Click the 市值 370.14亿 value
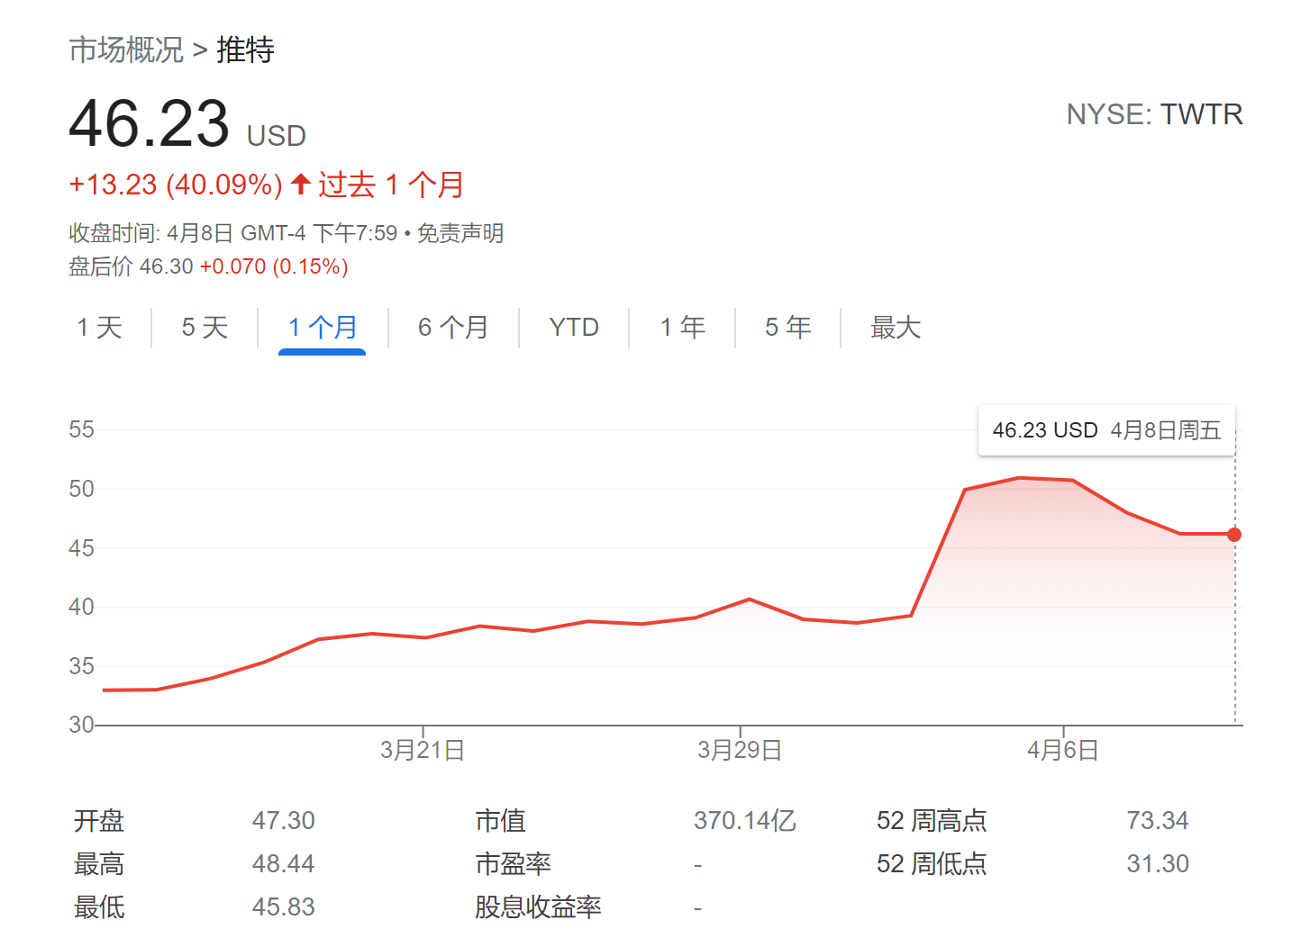The image size is (1292, 938). (744, 821)
